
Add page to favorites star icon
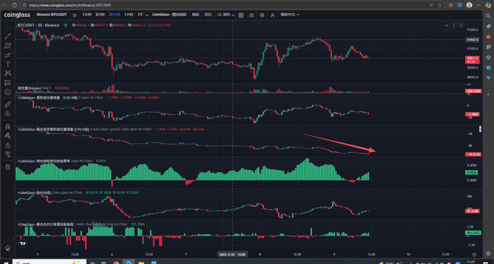pos(440,5)
